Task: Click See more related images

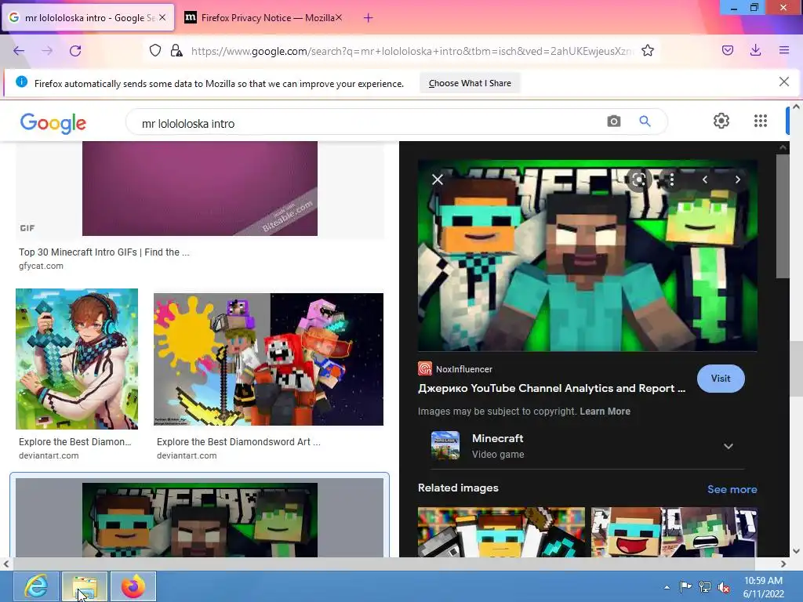Action: 732,489
